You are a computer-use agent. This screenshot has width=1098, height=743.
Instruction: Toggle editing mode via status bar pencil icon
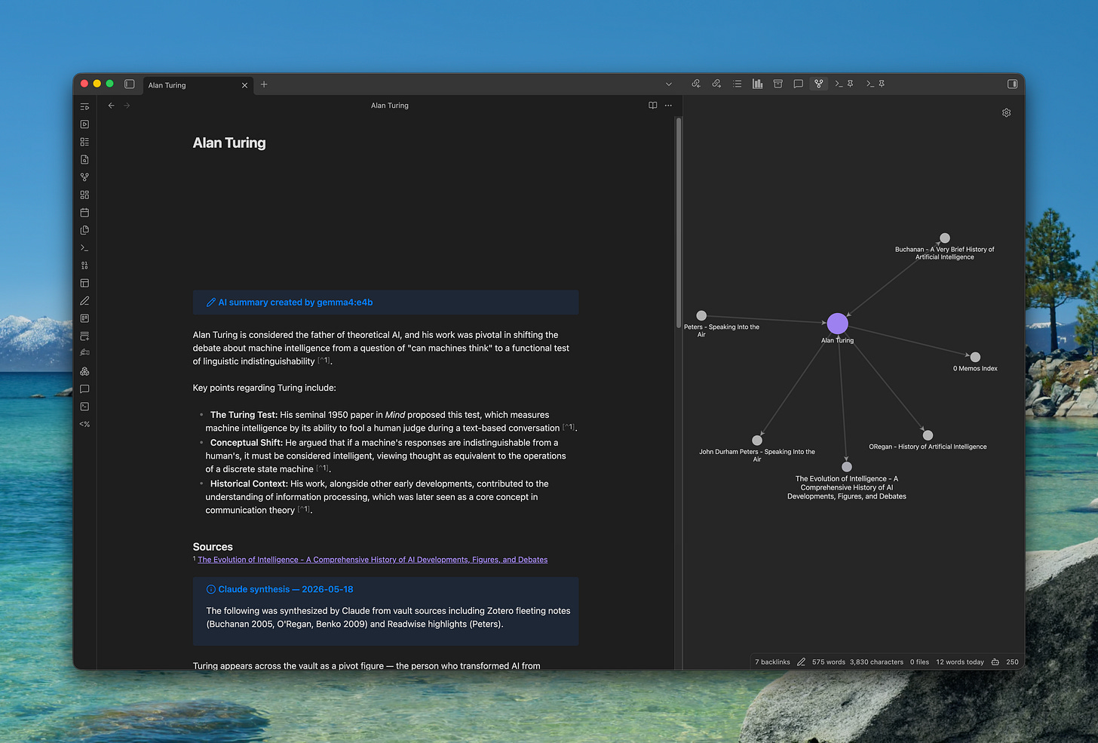coord(801,662)
